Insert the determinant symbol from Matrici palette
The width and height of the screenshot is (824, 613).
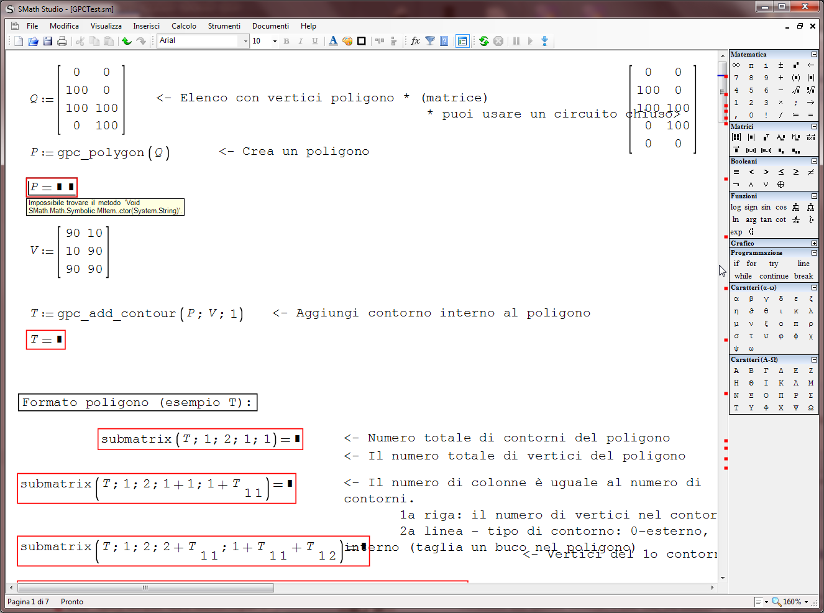pos(751,137)
